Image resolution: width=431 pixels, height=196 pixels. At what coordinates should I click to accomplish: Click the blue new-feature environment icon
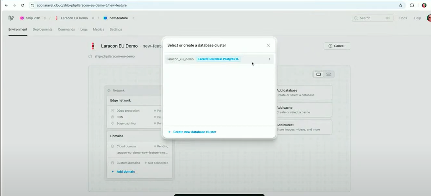(x=105, y=18)
